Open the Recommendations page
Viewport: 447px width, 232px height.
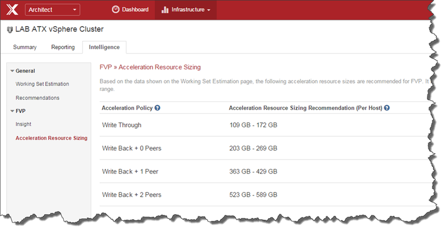[x=37, y=98]
